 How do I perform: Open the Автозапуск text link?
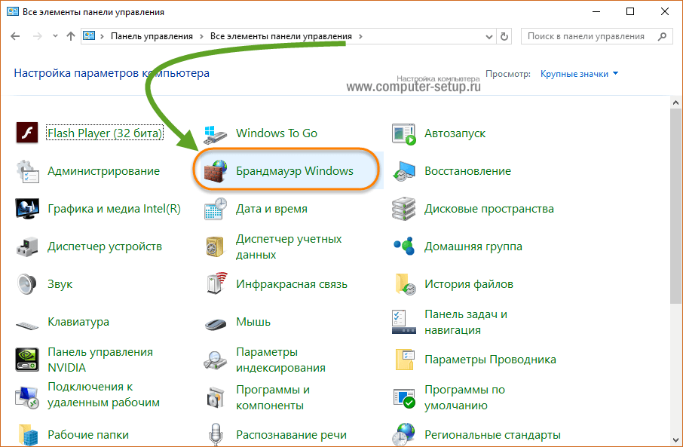point(455,133)
